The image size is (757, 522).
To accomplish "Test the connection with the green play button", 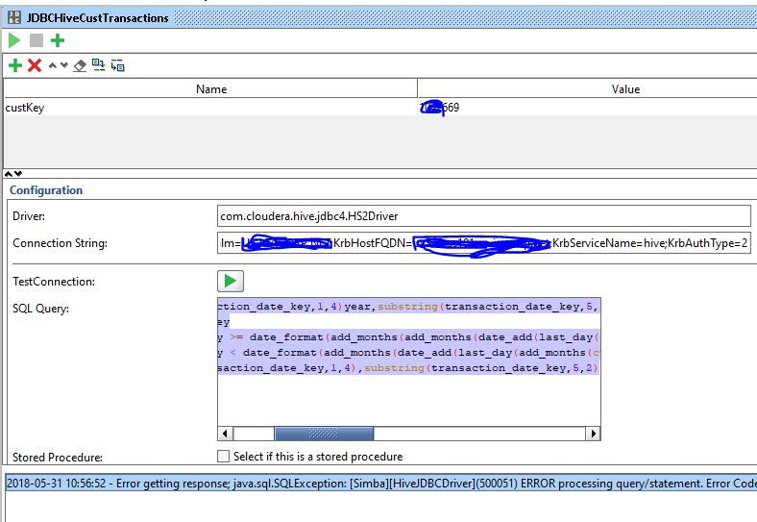I will [231, 282].
